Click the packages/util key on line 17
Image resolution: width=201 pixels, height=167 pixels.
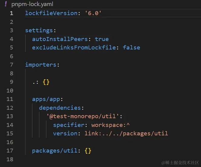55,151
